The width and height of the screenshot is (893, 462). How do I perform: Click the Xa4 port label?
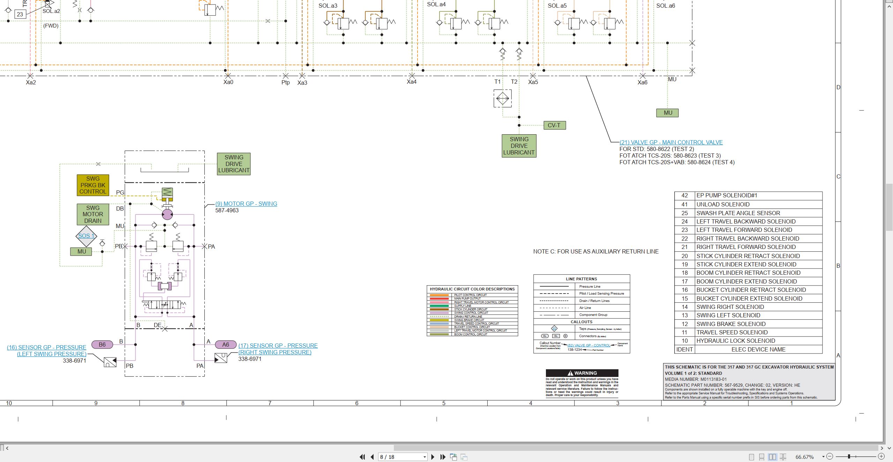412,82
